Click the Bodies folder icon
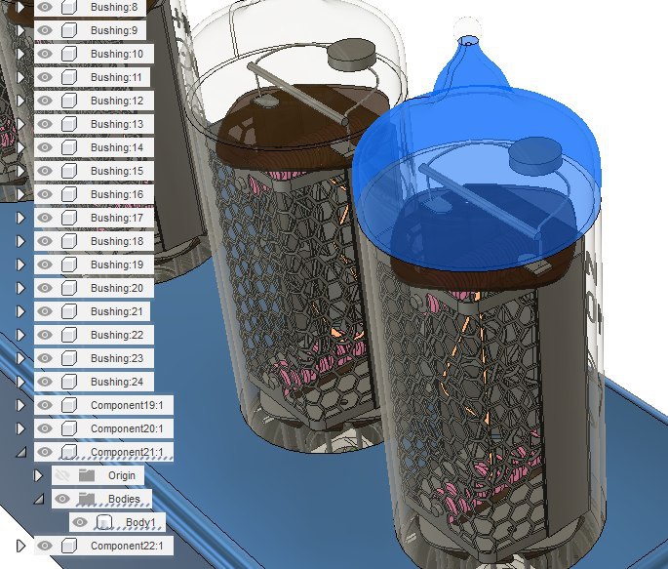 click(87, 499)
